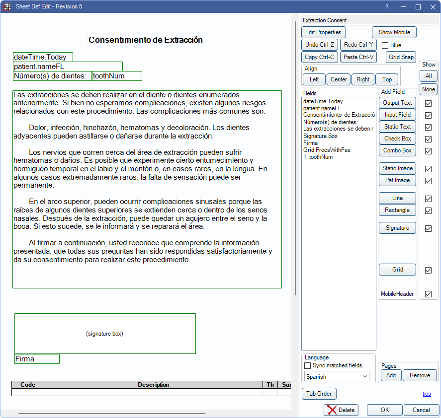Select patient.nameFL in Fields list
The width and height of the screenshot is (441, 418).
322,108
